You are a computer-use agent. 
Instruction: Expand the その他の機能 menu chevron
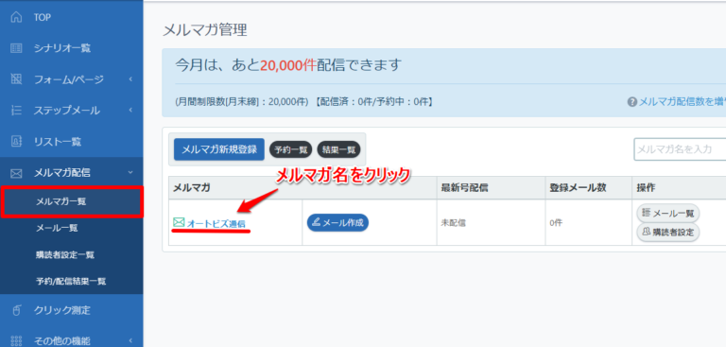(130, 341)
